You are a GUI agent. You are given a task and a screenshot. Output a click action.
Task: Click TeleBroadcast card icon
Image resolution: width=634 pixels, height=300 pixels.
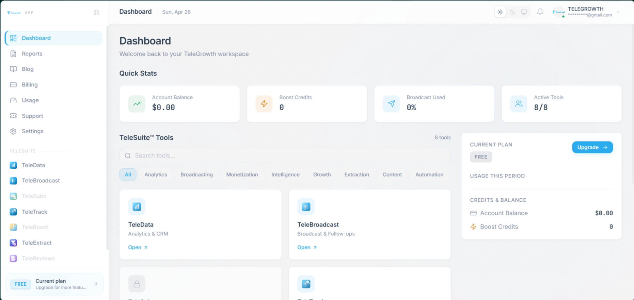(306, 206)
